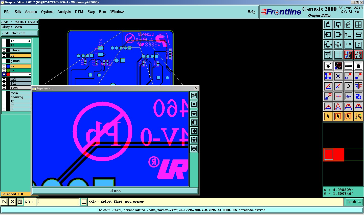The width and height of the screenshot is (364, 215).
Task: Click zoom-in icon in Popview toolbar
Action: 194,140
